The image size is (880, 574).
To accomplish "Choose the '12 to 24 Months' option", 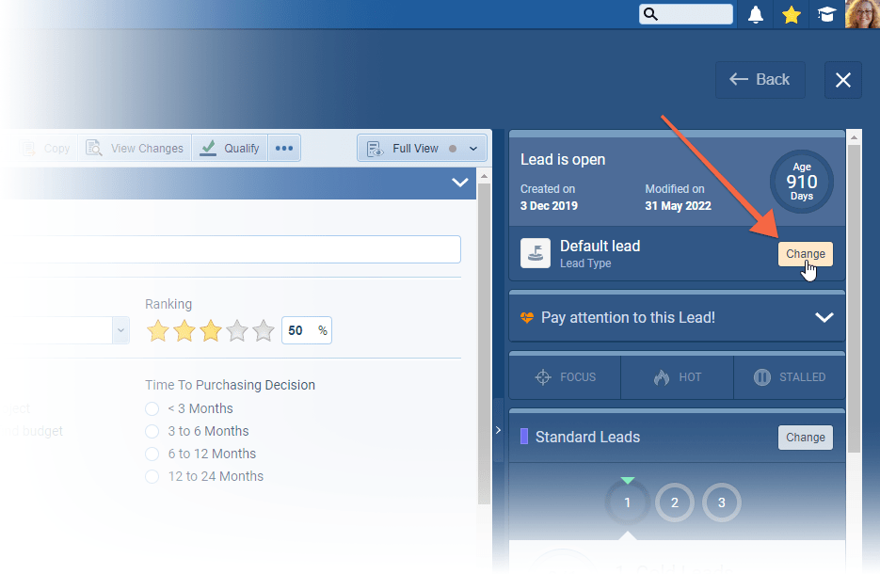I will pyautogui.click(x=152, y=476).
